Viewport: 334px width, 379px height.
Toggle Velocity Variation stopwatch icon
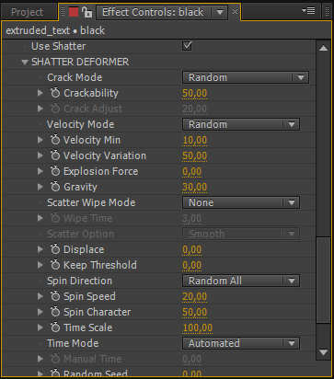tap(55, 155)
